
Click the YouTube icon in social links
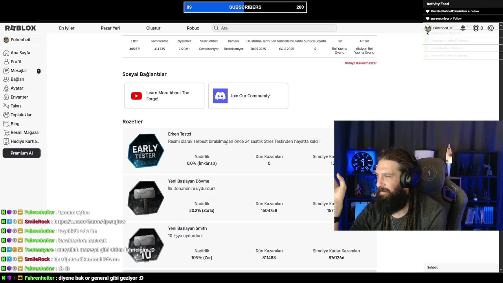[136, 96]
